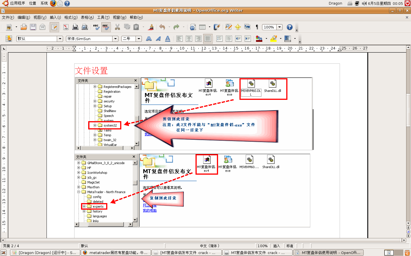411x256 pixels.
Task: Undo the last action
Action: coord(162,27)
